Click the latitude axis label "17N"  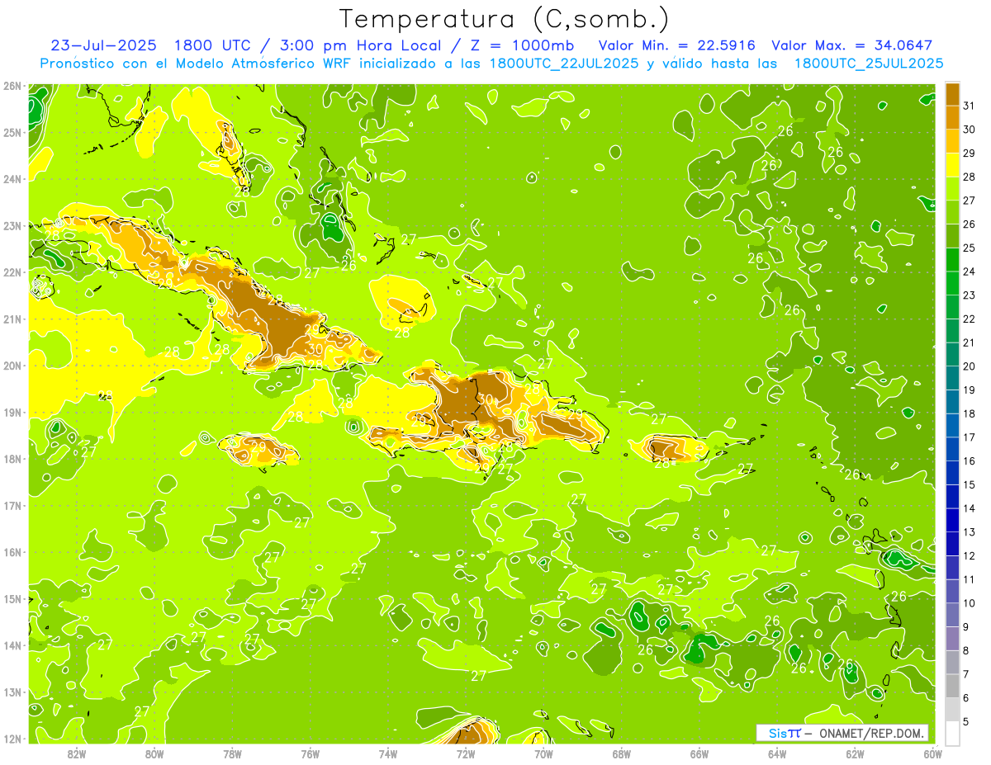coord(12,505)
